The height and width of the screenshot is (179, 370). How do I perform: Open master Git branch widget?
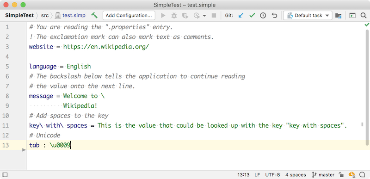pyautogui.click(x=323, y=175)
